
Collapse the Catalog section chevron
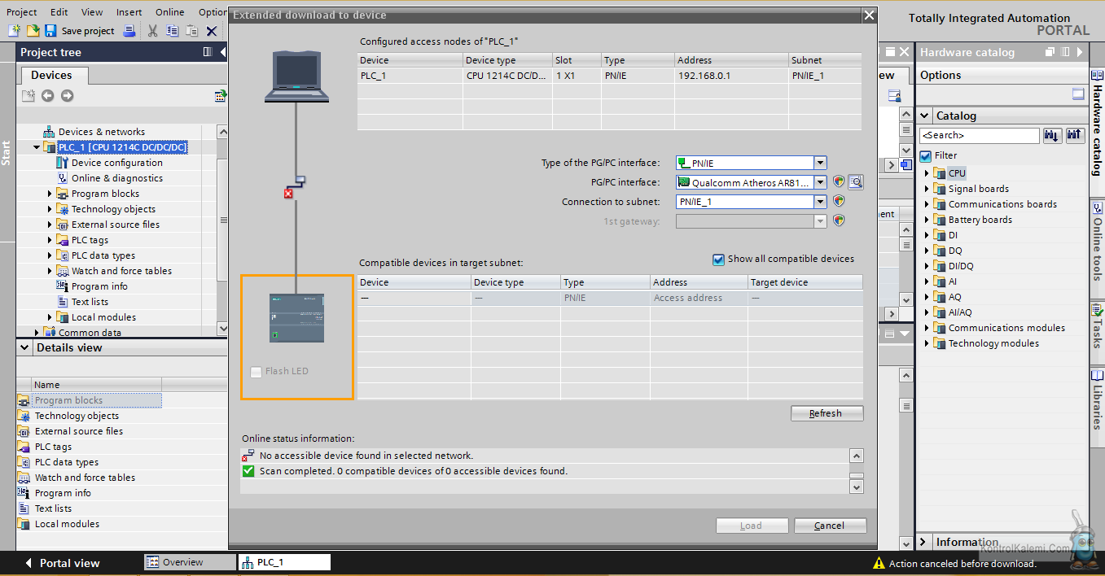tap(924, 116)
